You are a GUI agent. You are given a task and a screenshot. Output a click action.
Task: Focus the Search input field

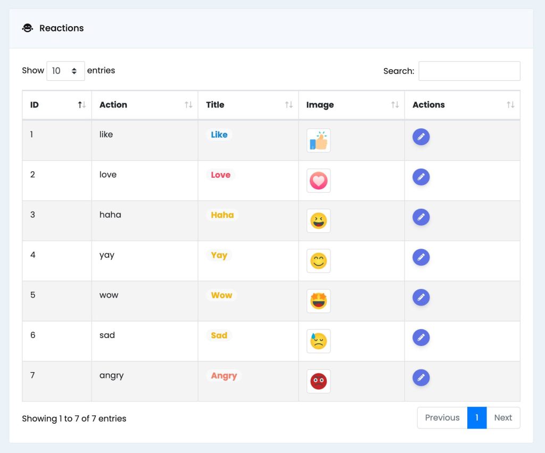[x=469, y=71]
